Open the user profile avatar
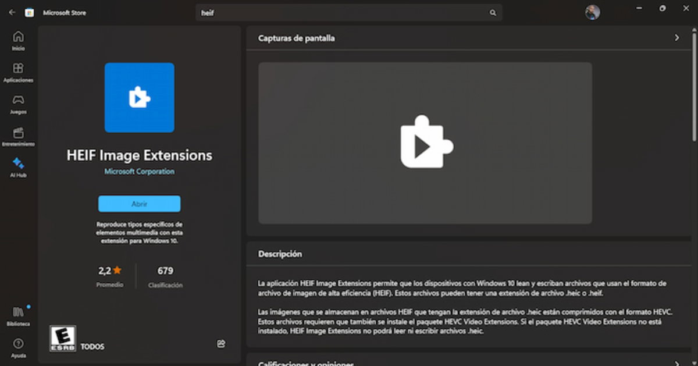This screenshot has height=366, width=698. pos(593,12)
